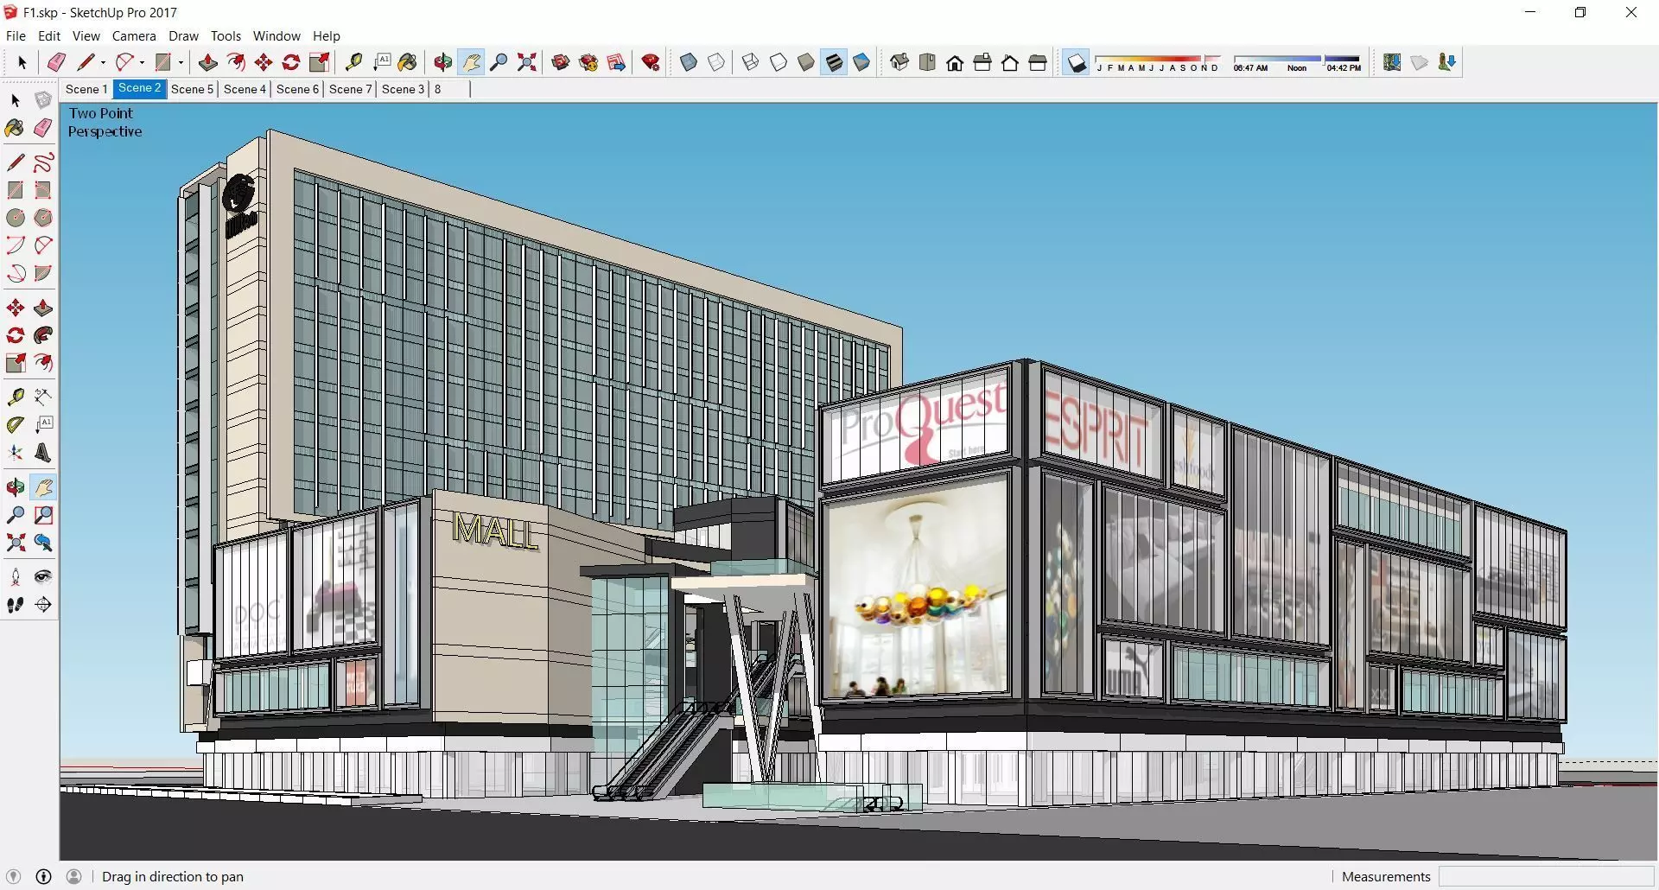Toggle Terrain button near Add Location
Viewport: 1659px width, 890px height.
(1419, 62)
